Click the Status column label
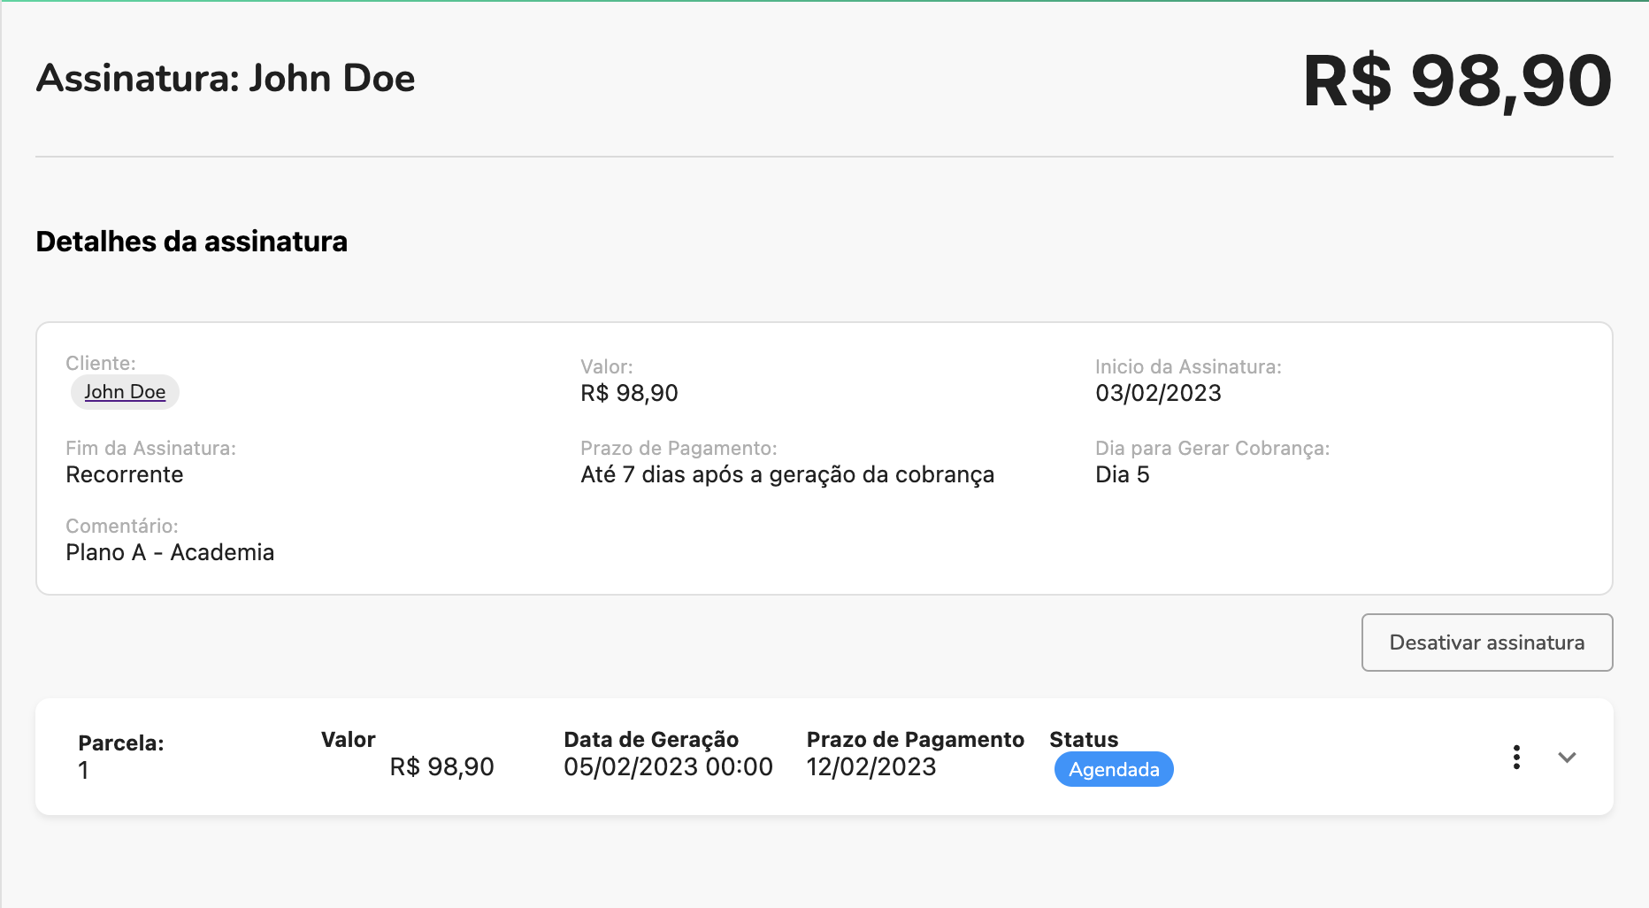 pos(1083,740)
